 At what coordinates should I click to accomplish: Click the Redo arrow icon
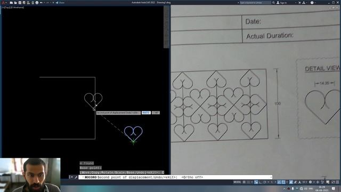pos(47,3)
